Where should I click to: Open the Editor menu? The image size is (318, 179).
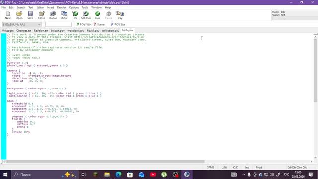coord(40,8)
